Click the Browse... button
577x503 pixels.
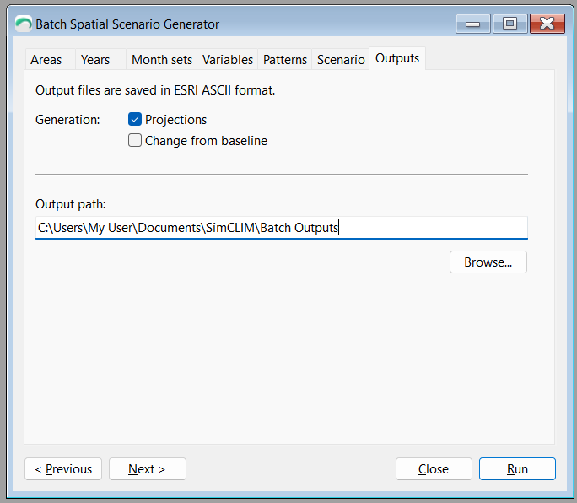point(488,262)
